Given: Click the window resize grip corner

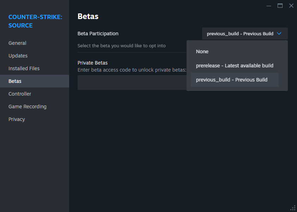Looking at the screenshot, I should (x=293, y=208).
